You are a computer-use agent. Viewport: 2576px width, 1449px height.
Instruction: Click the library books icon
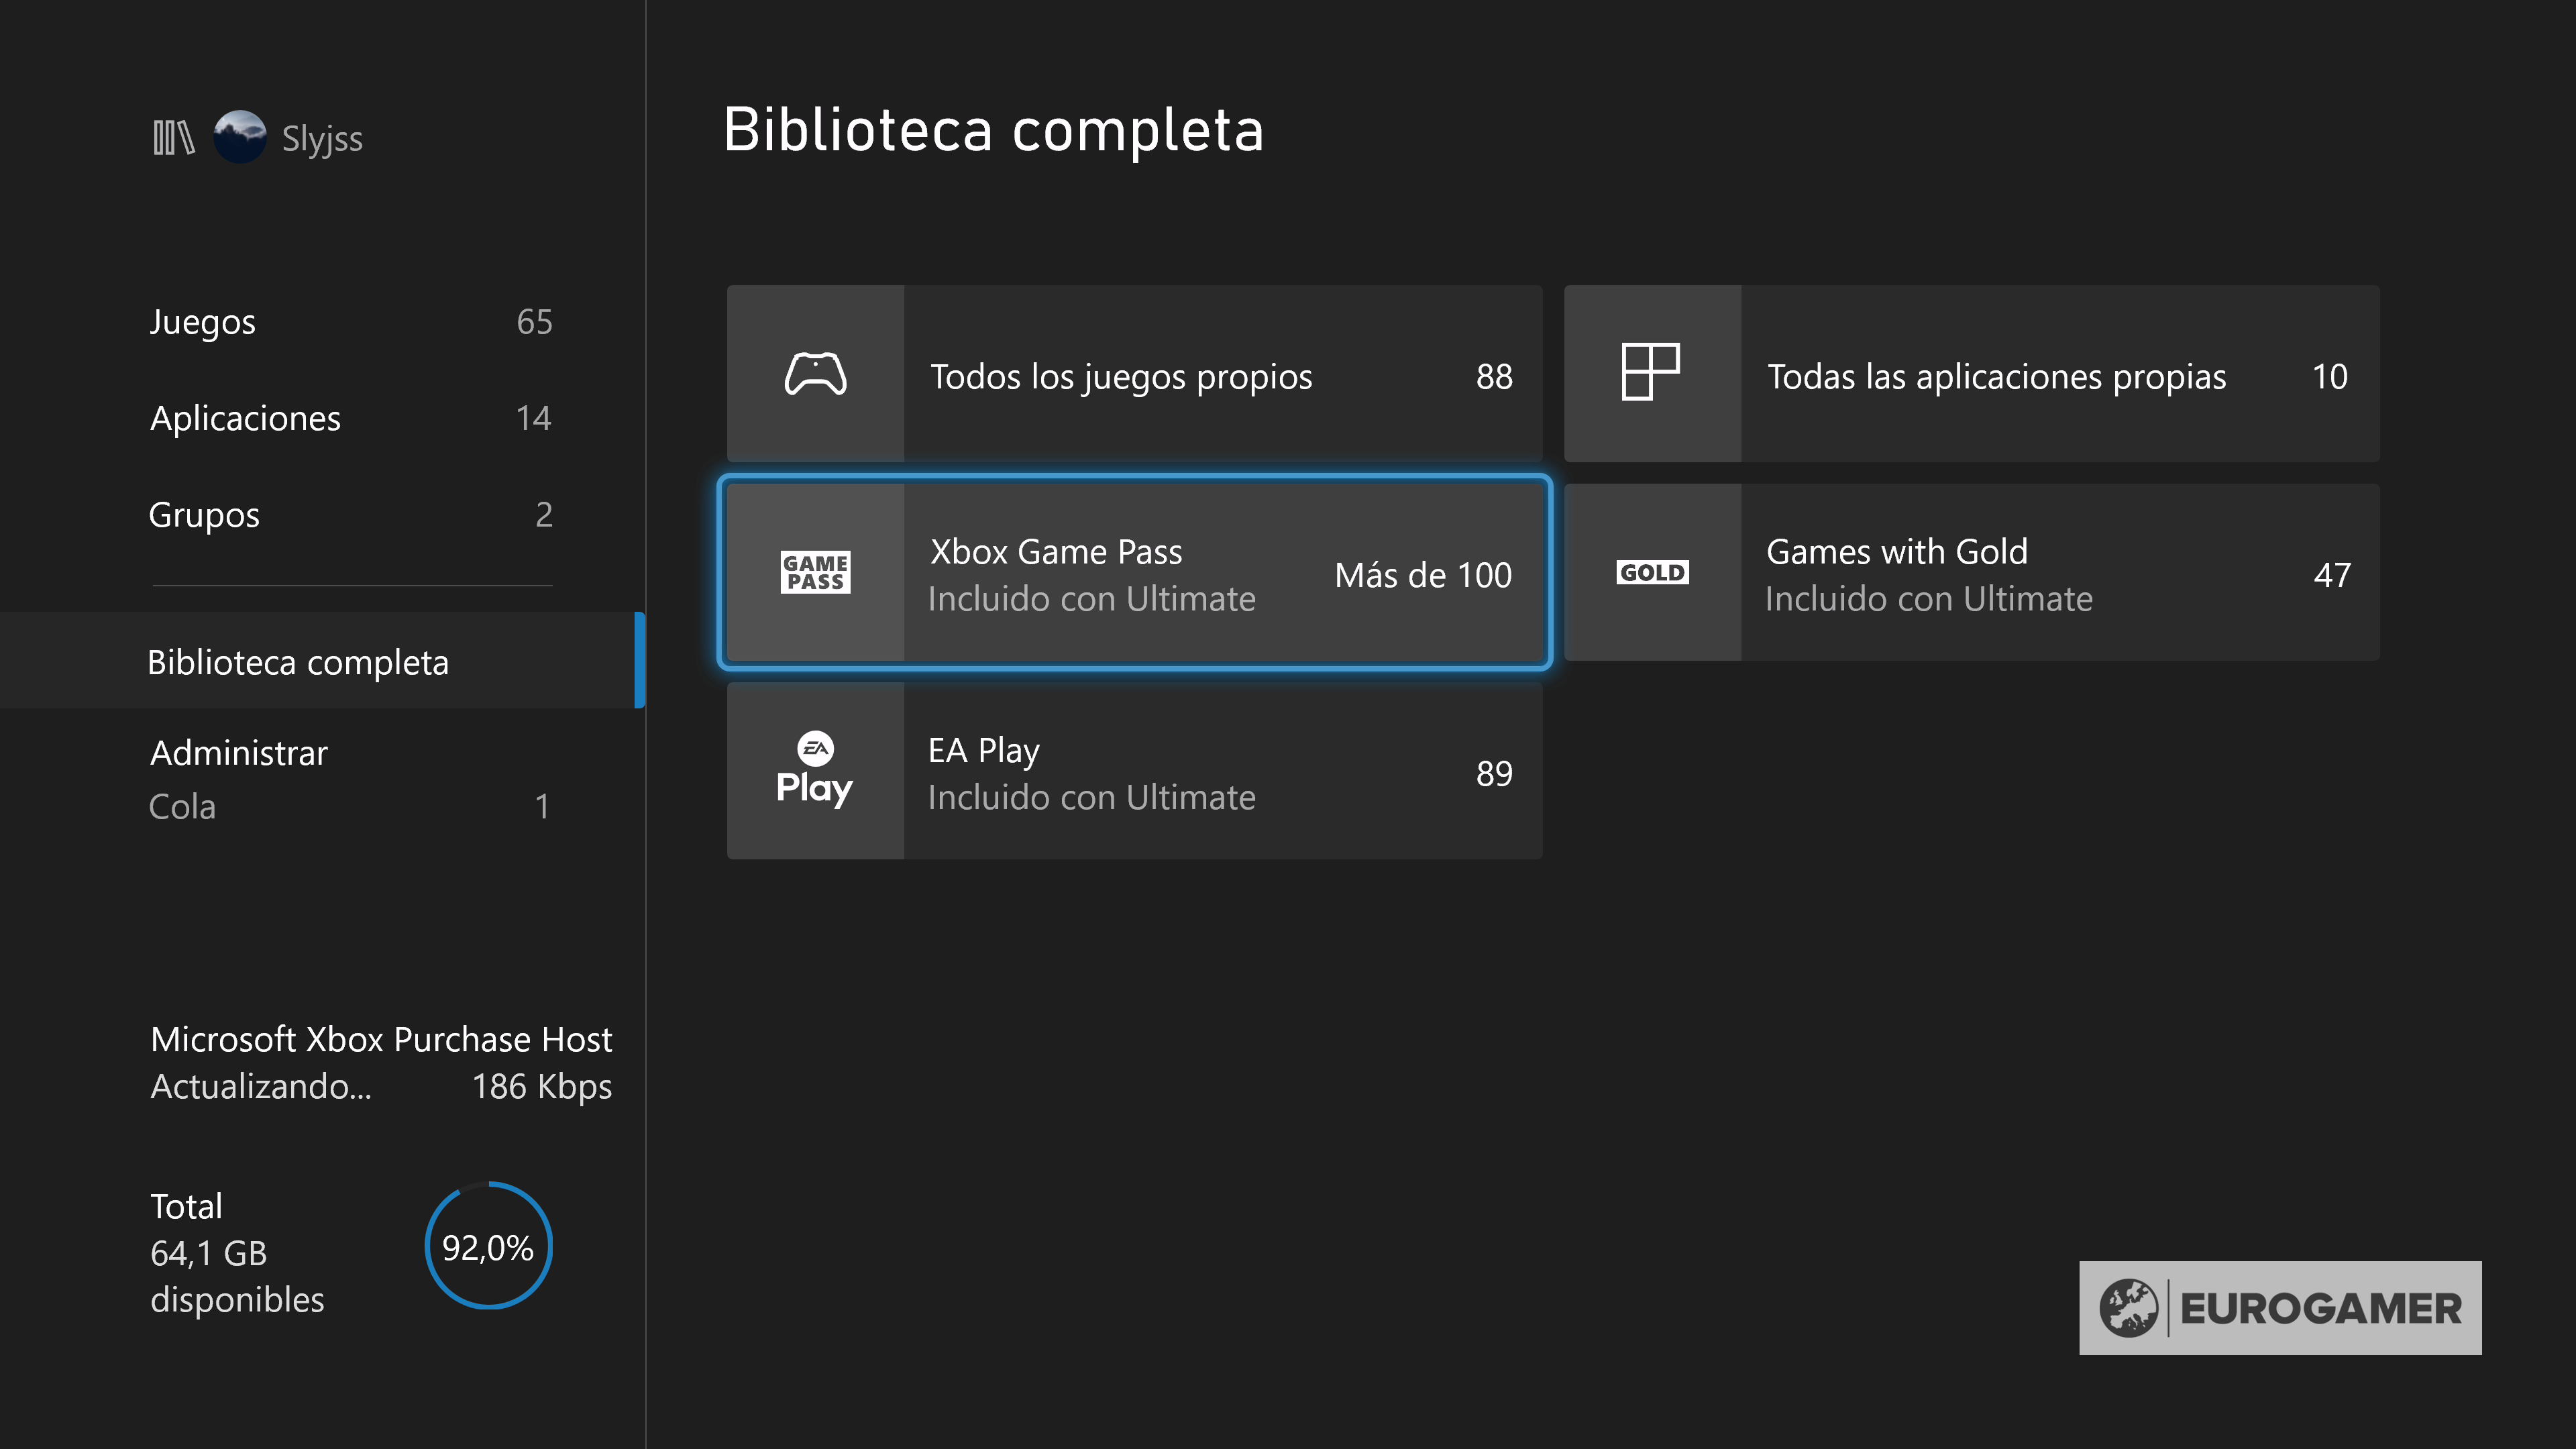(173, 138)
